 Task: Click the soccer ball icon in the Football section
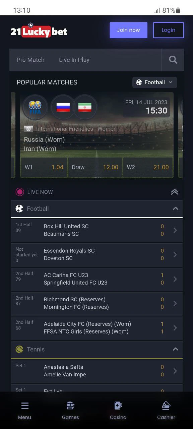pos(19,208)
